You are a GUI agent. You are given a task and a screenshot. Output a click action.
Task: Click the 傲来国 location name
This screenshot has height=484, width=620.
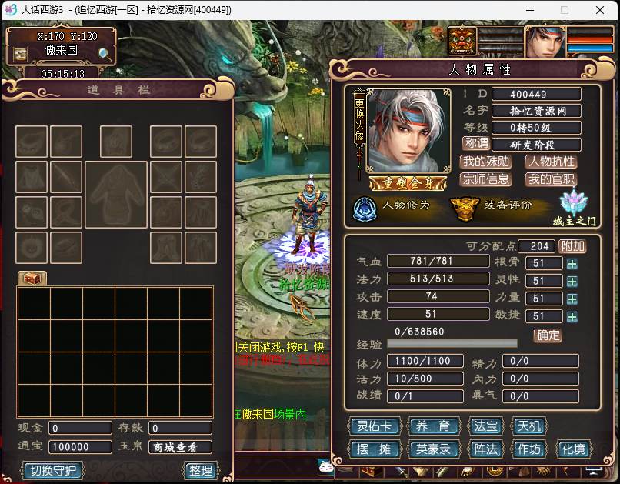[62, 50]
